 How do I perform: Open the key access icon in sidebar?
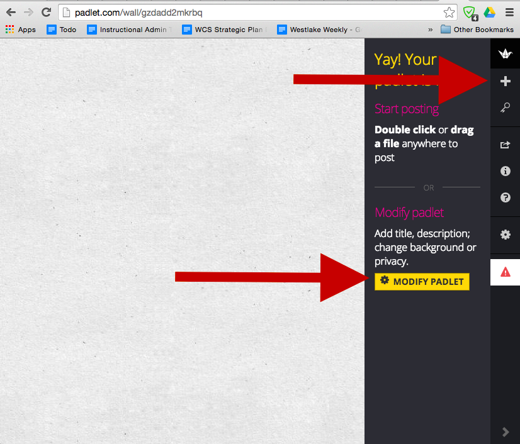pyautogui.click(x=505, y=108)
